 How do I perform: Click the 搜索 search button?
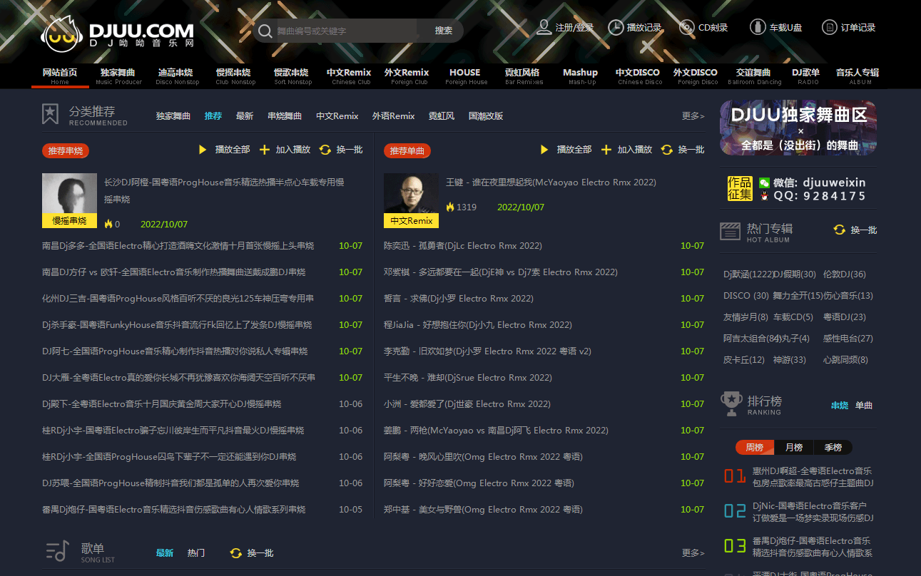coord(444,31)
